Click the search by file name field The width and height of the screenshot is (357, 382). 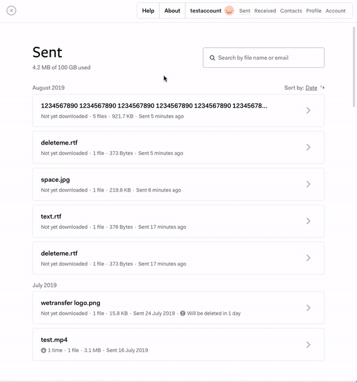(269, 58)
